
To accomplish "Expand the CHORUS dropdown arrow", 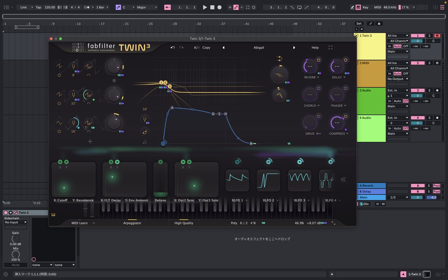I will coord(318,106).
